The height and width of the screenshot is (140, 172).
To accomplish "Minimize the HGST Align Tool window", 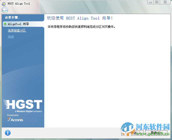I will [150, 2].
